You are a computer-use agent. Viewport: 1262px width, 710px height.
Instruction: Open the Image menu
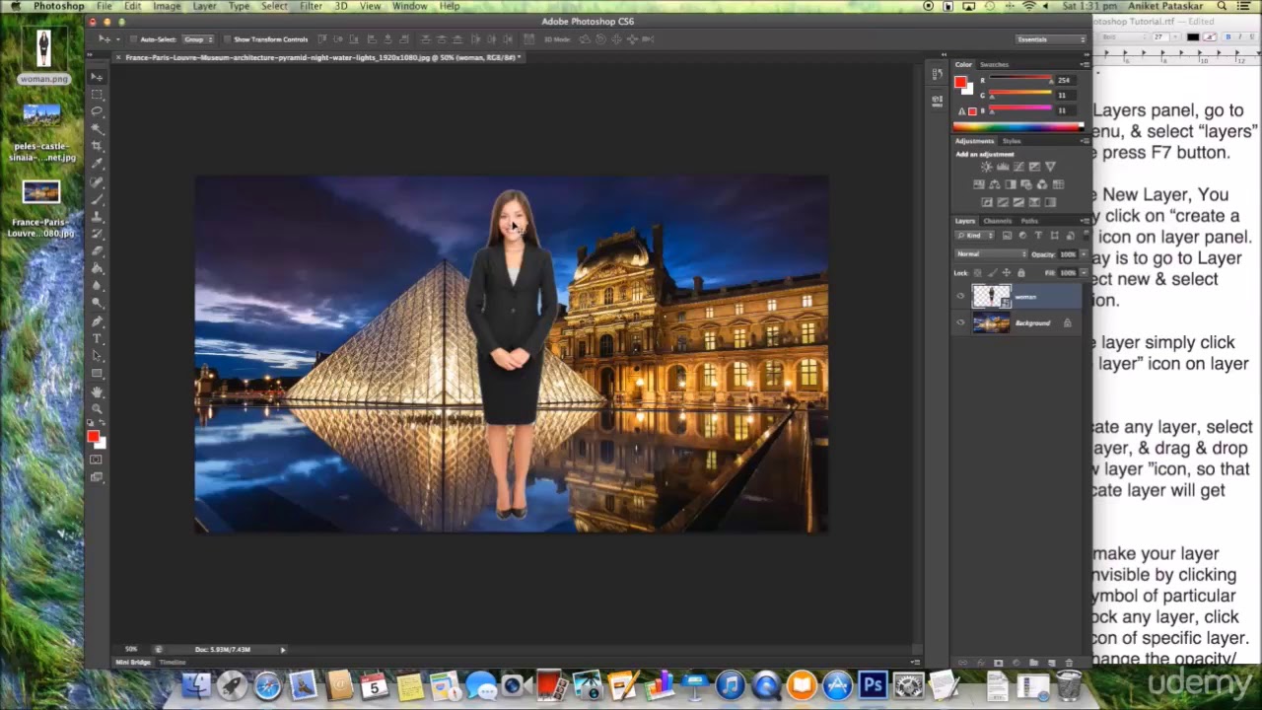tap(166, 6)
